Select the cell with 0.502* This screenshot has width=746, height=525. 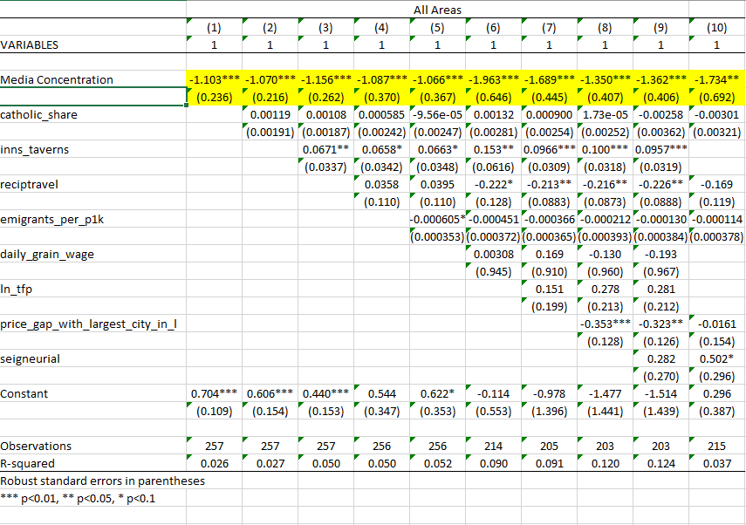[716, 358]
